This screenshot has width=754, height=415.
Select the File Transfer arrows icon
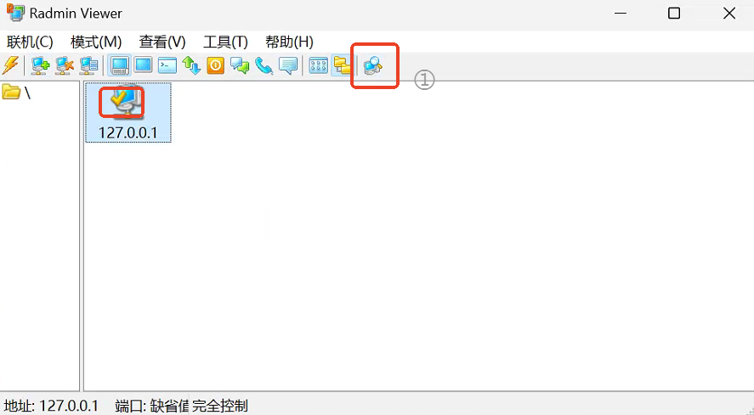coord(191,65)
